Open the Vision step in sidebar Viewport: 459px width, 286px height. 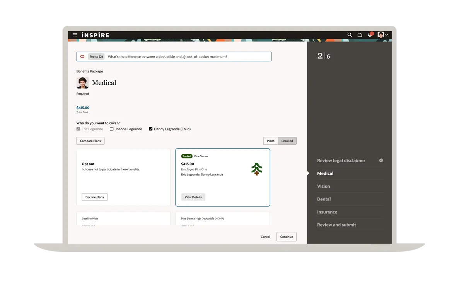(x=324, y=186)
